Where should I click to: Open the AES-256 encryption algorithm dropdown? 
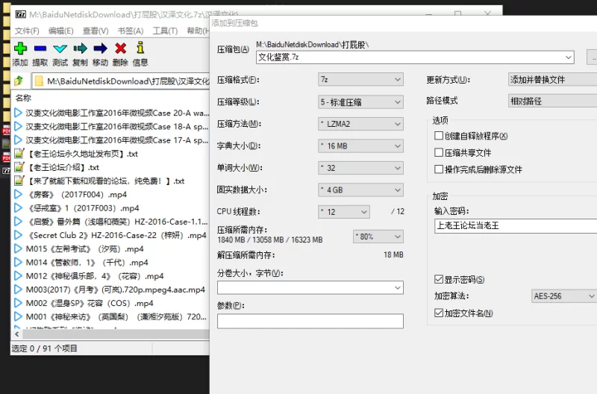click(x=563, y=296)
